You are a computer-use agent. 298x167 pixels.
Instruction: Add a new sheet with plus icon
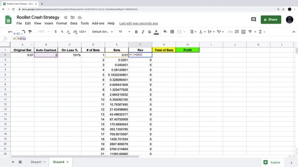click(13, 162)
